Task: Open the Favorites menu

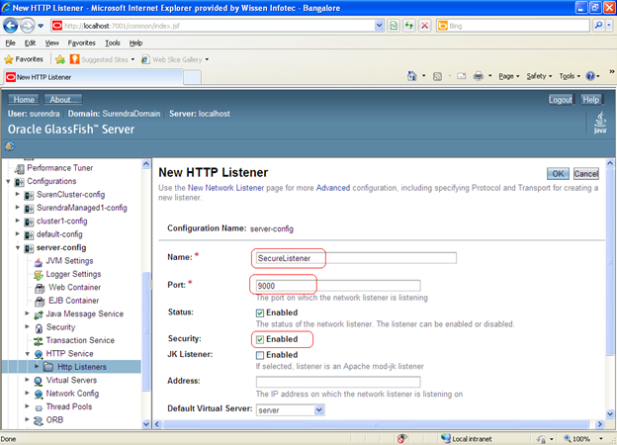Action: [81, 43]
